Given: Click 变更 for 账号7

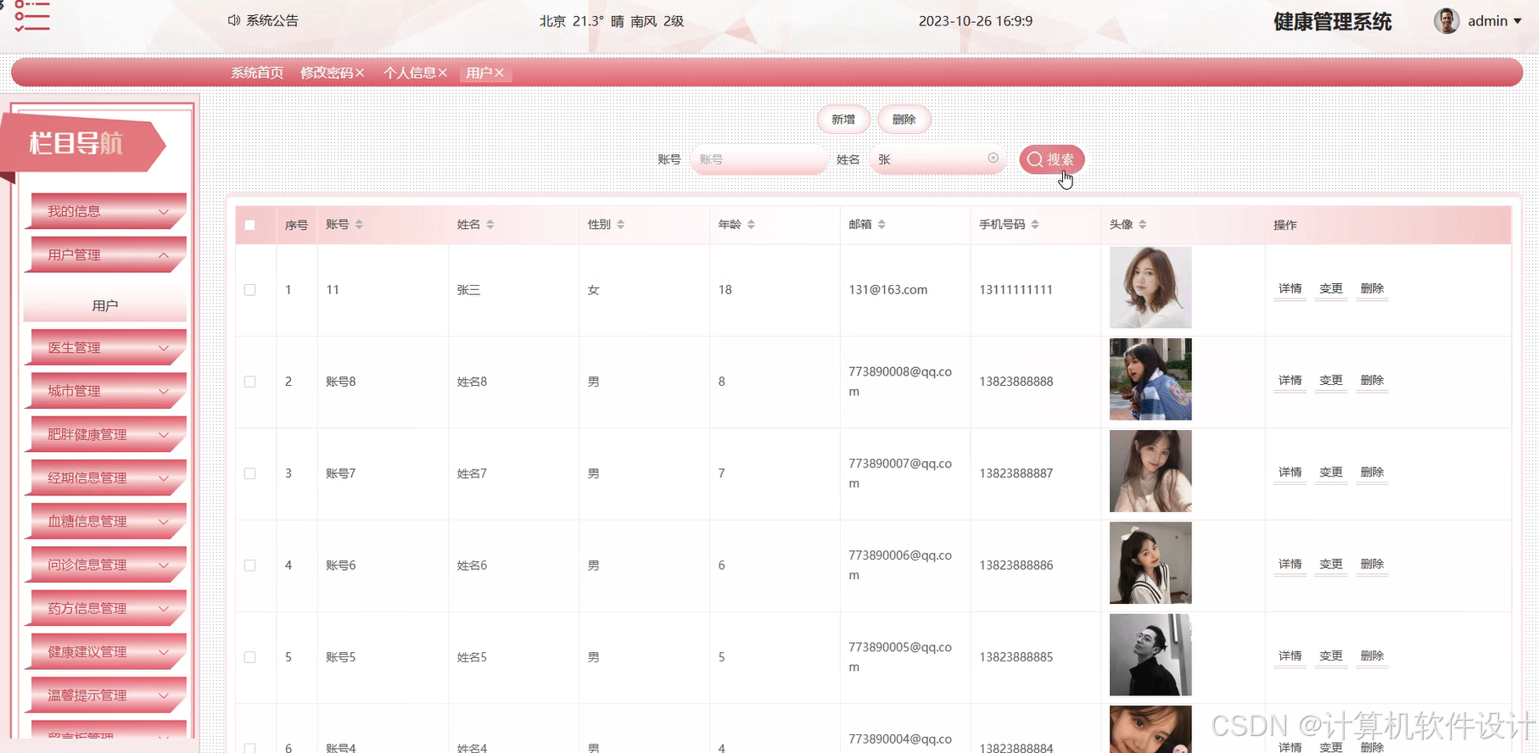Looking at the screenshot, I should point(1331,472).
